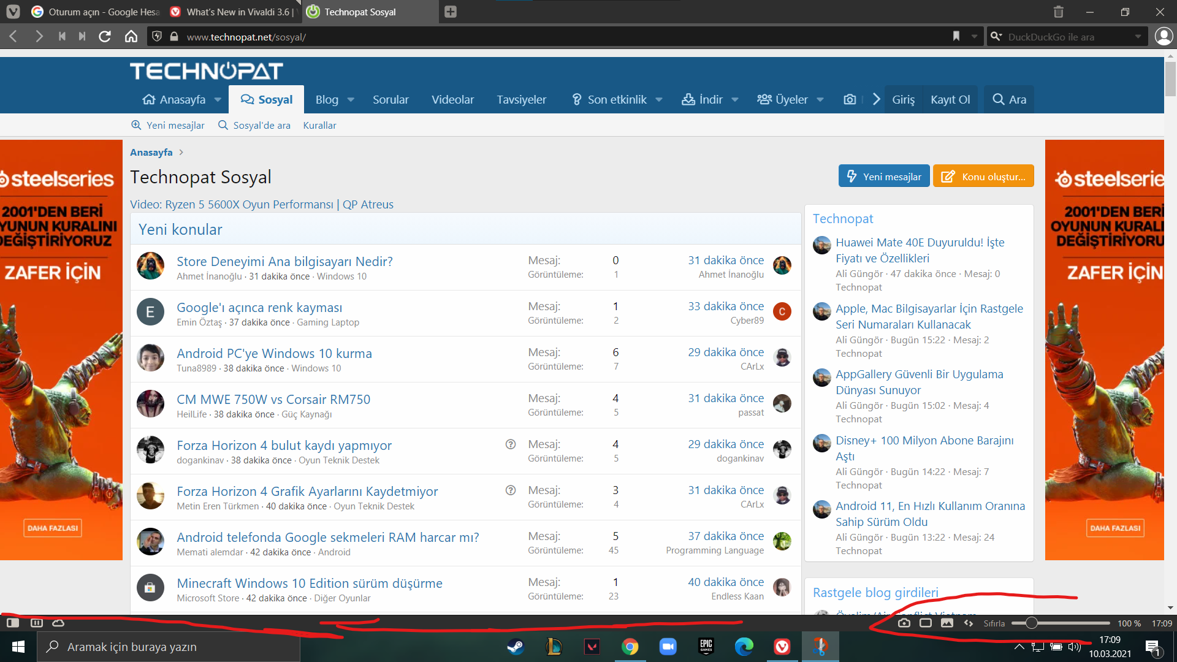This screenshot has width=1177, height=662.
Task: Expand the Blog dropdown arrow
Action: coord(351,100)
